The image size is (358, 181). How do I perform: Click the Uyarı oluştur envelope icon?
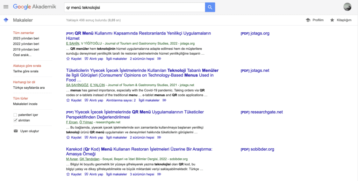tap(16, 131)
